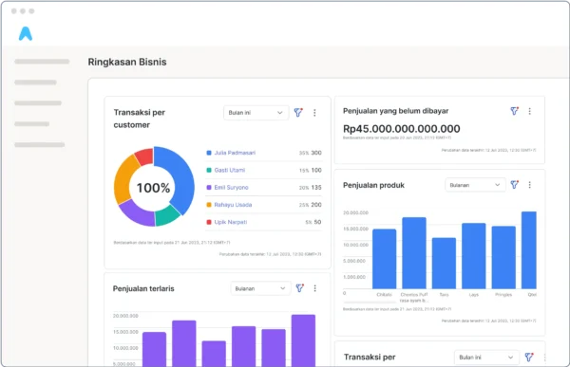The height and width of the screenshot is (367, 570).
Task: Expand Bulan ini dropdown in Transaksi per customer
Action: click(x=256, y=113)
